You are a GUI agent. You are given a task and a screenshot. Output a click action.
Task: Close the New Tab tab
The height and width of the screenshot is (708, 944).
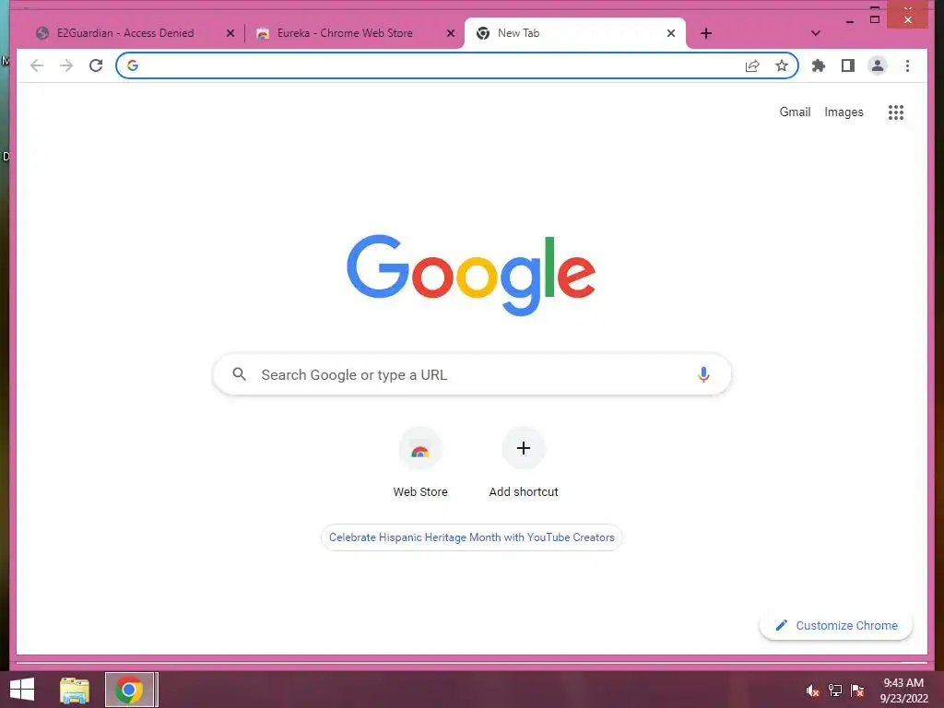(671, 33)
